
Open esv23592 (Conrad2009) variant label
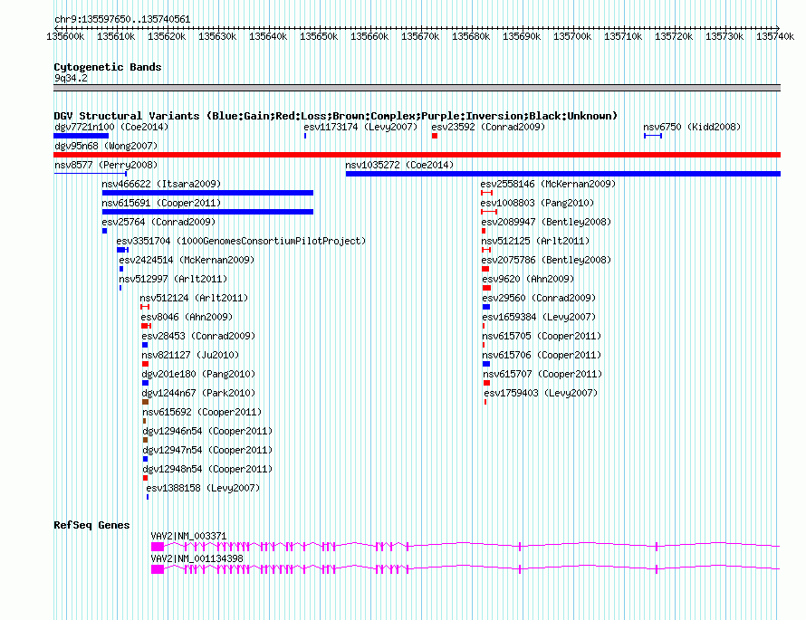[x=488, y=127]
